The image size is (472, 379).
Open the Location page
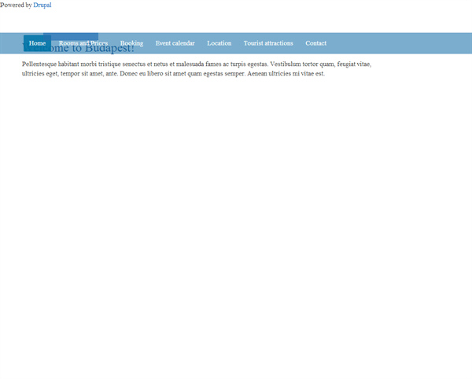pos(219,43)
